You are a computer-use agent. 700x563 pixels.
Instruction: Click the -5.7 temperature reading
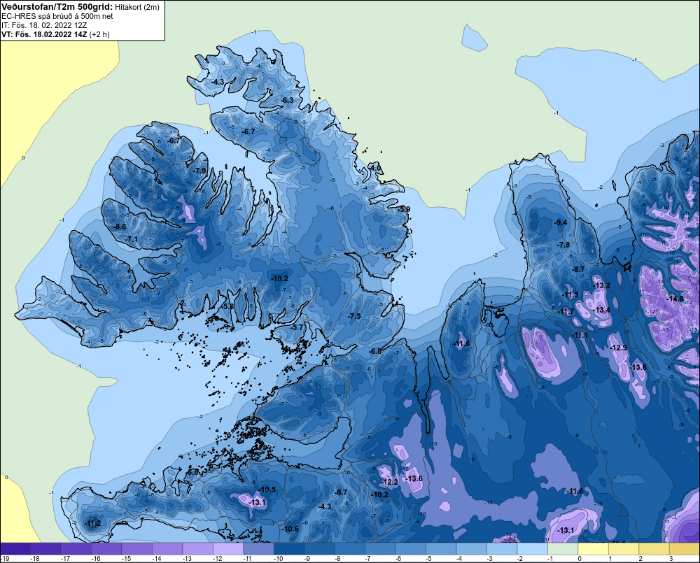(297, 327)
